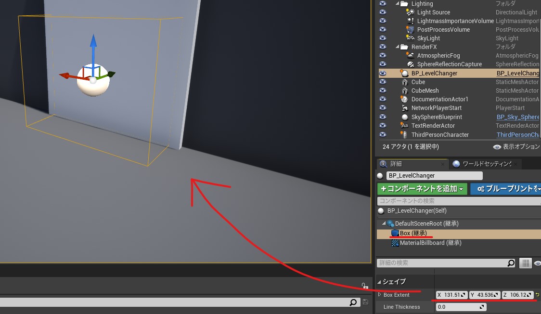This screenshot has width=541, height=314.
Task: Open the BP_LevelChanger blueprint type link
Action: pos(518,73)
